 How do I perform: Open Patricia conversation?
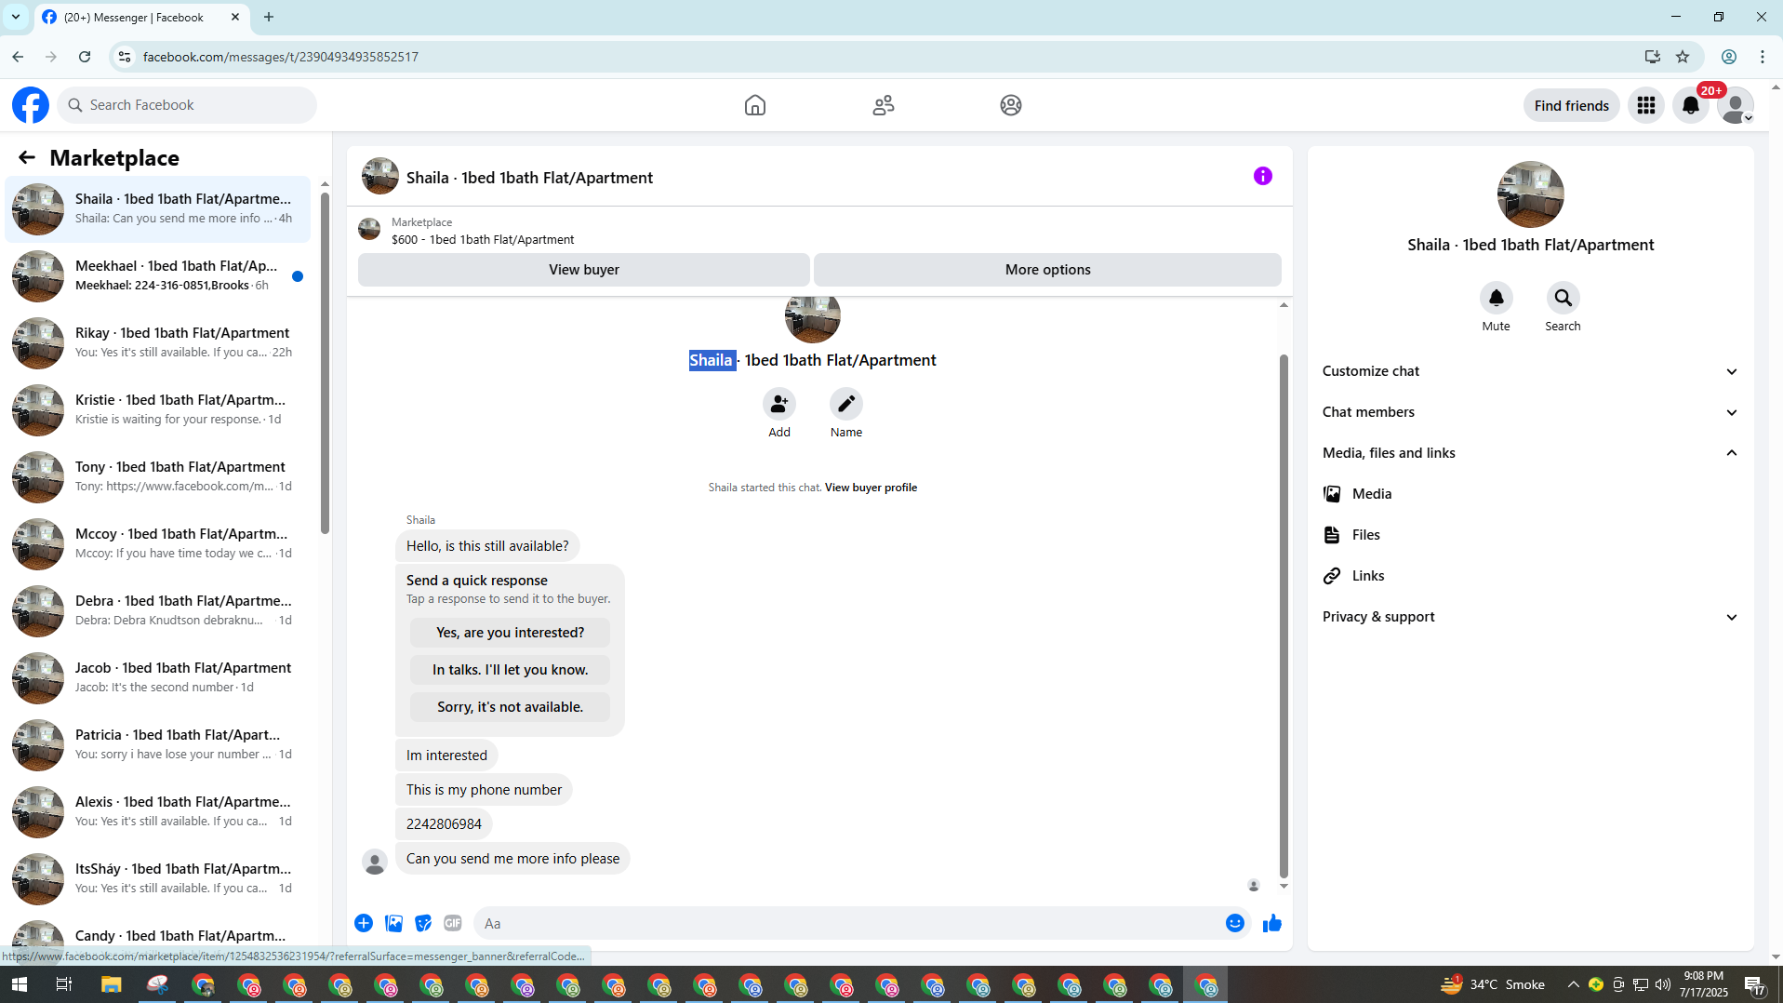(158, 745)
